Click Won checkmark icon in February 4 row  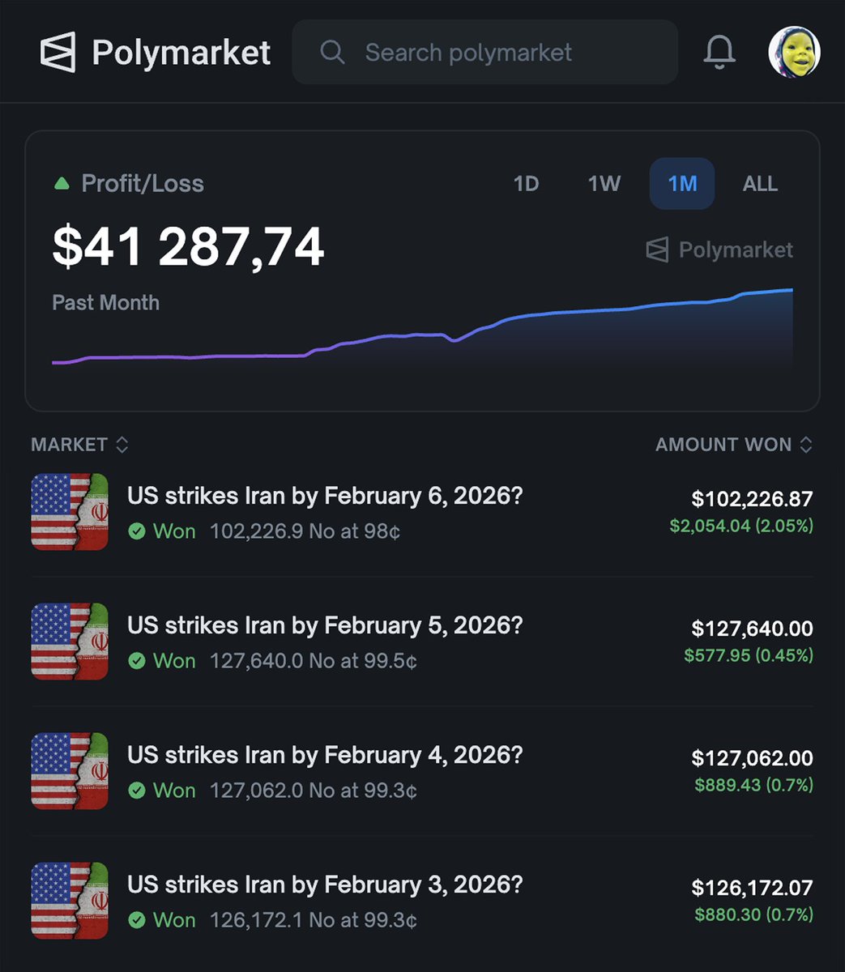(x=137, y=791)
